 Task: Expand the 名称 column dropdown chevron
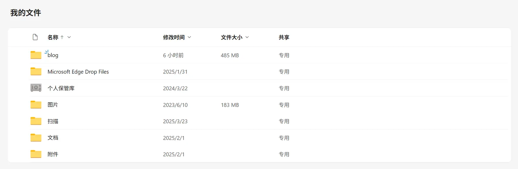coord(69,37)
